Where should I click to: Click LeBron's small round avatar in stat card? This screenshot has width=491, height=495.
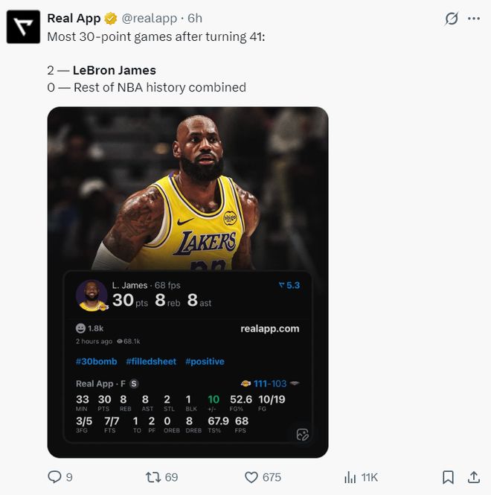[92, 296]
